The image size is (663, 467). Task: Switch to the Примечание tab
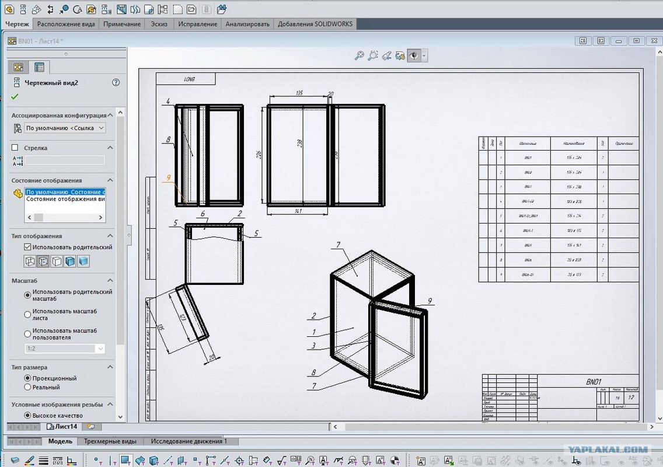click(122, 24)
